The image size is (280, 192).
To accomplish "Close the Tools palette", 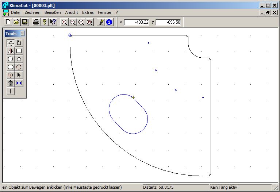I will pyautogui.click(x=22, y=33).
